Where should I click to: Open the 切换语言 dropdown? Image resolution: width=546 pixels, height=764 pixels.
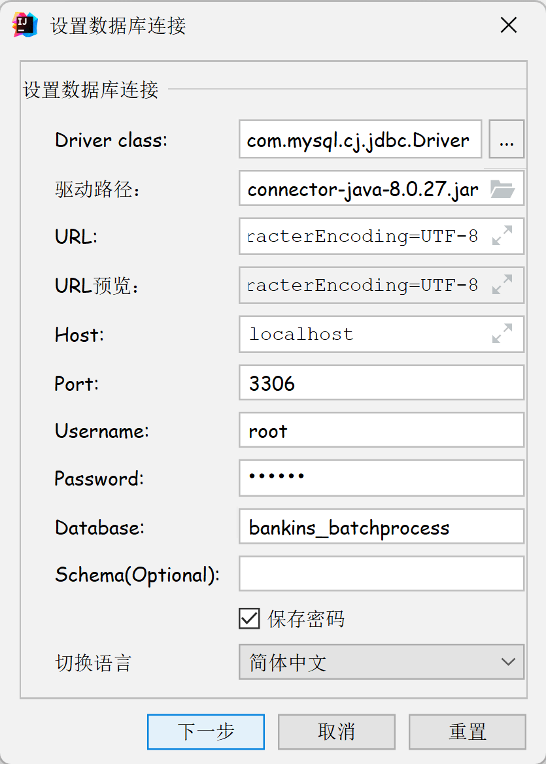pyautogui.click(x=381, y=662)
